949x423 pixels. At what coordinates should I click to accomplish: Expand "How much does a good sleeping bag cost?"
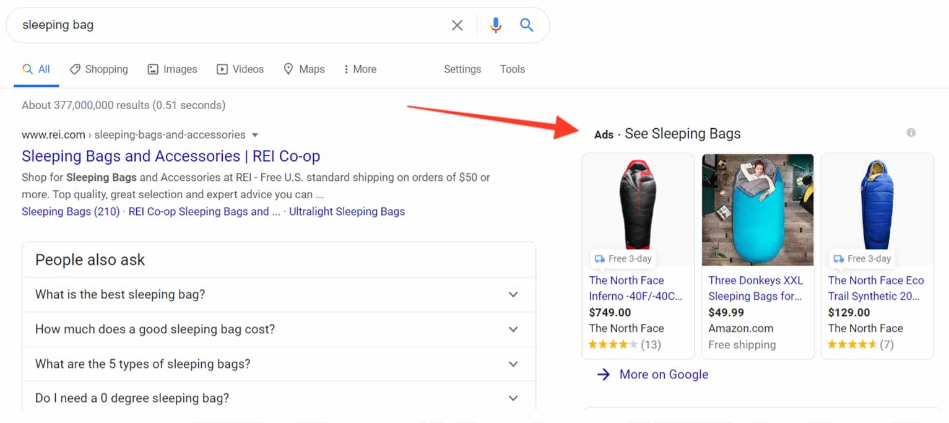coord(513,329)
